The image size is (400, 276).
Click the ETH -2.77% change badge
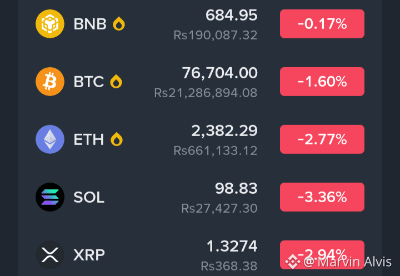coord(322,139)
